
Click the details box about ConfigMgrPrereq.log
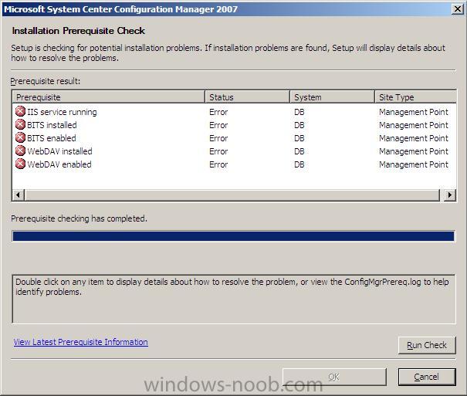[234, 299]
